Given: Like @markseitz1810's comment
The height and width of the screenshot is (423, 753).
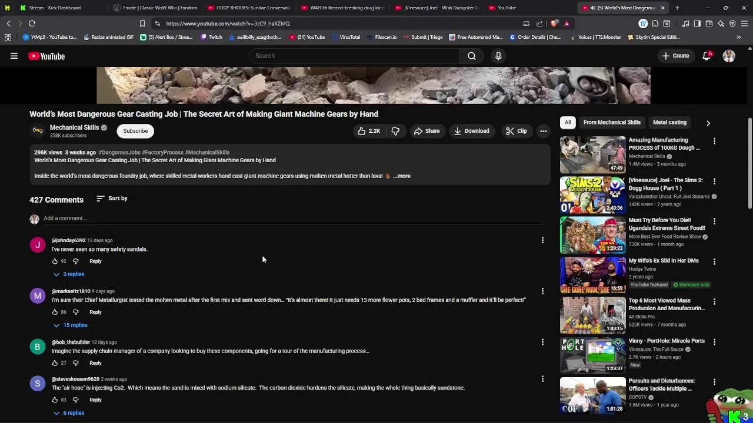Looking at the screenshot, I should click(x=55, y=312).
